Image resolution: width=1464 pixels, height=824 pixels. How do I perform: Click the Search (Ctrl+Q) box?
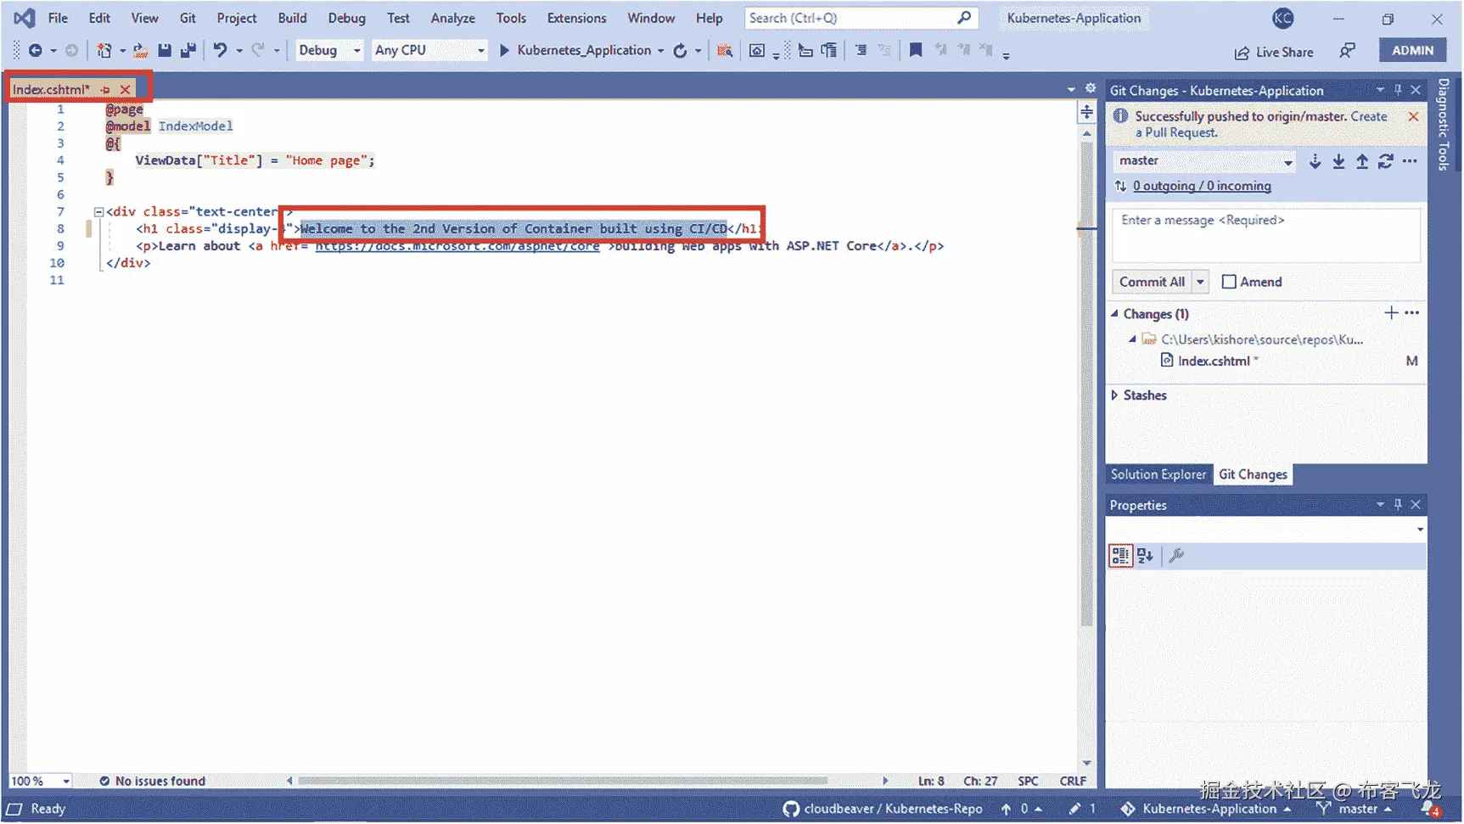click(x=861, y=18)
